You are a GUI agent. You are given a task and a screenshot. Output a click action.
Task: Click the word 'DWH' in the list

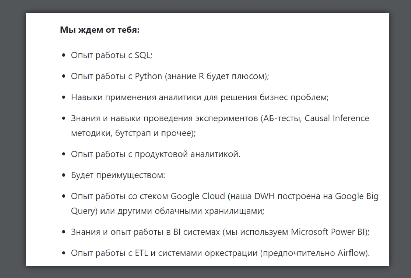(264, 196)
